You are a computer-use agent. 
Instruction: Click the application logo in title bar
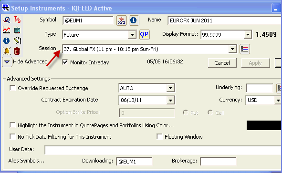pos(6,8)
